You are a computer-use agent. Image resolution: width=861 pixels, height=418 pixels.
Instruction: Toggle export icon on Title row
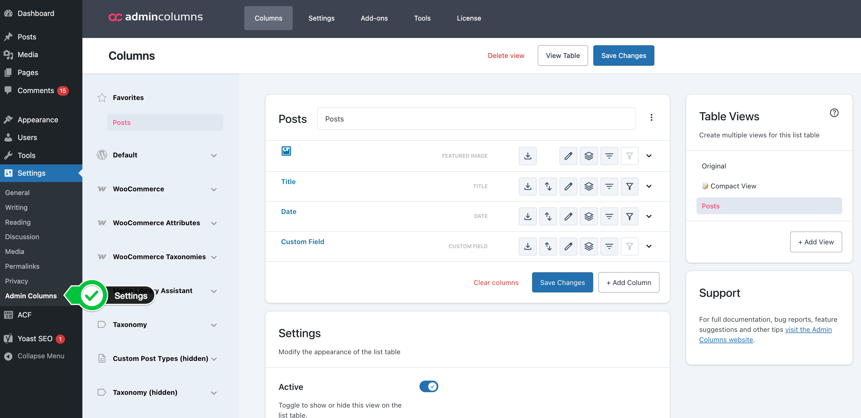pyautogui.click(x=527, y=186)
